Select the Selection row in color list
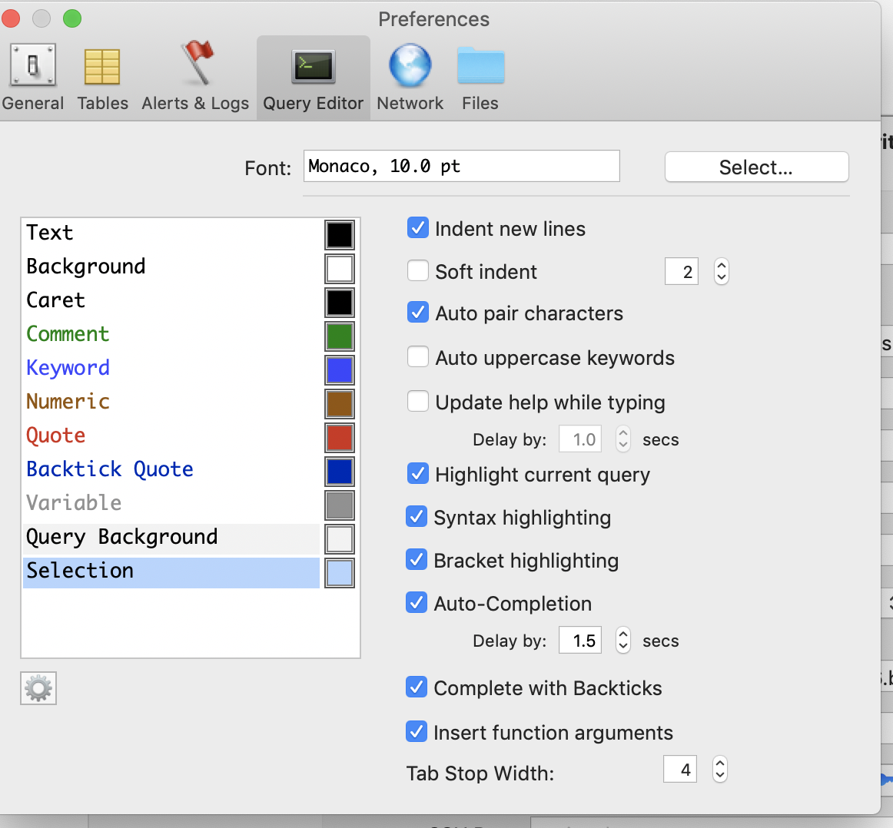This screenshot has height=828, width=893. coord(171,572)
